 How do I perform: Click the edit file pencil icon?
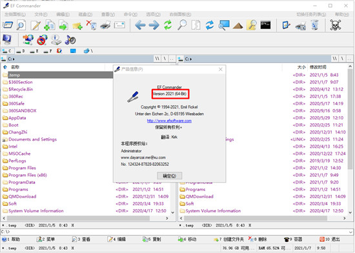click(x=35, y=25)
